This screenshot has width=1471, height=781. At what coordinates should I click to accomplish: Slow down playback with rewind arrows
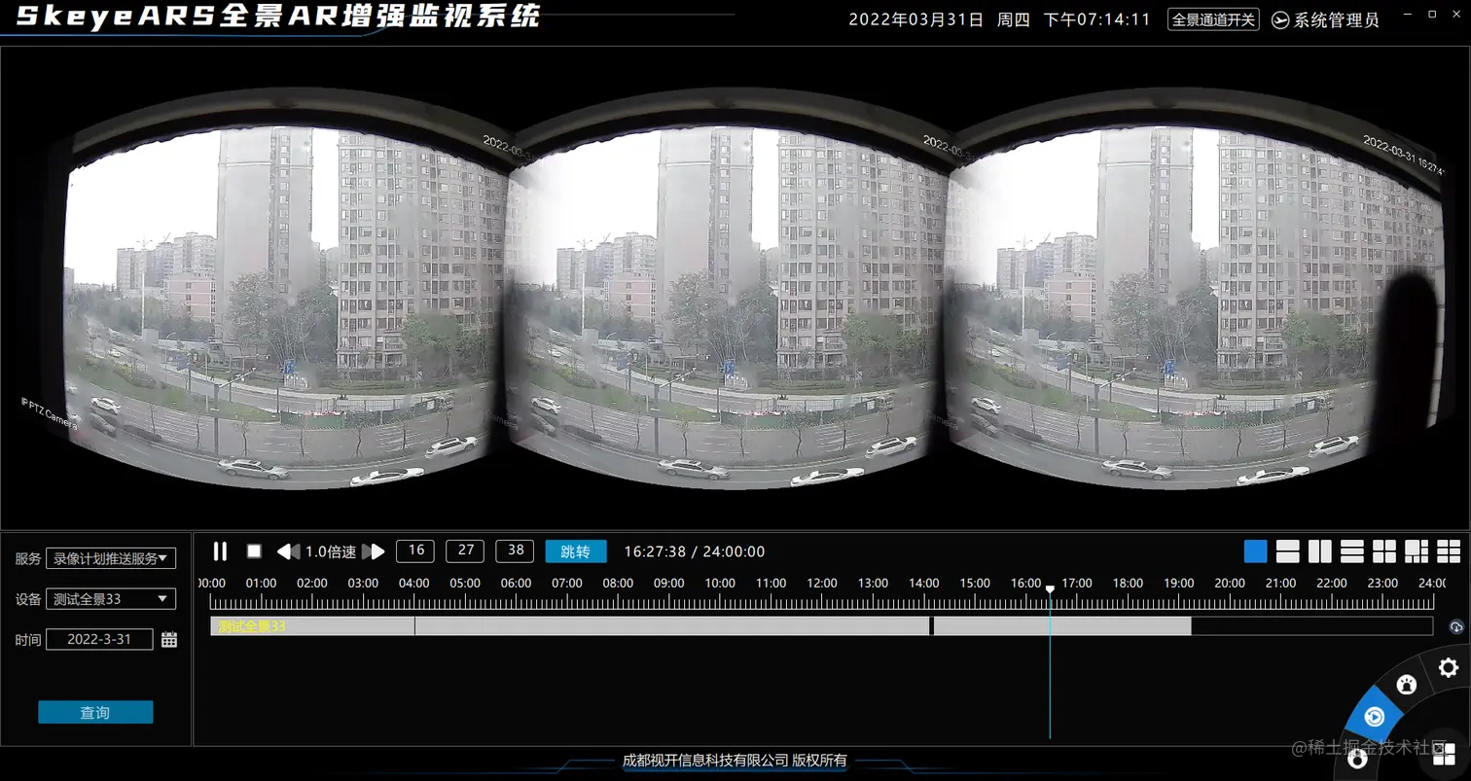288,551
